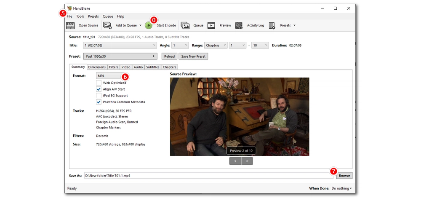Screen dimensions: 421x198
Task: Switch to the Chapters tab
Action: [169, 67]
